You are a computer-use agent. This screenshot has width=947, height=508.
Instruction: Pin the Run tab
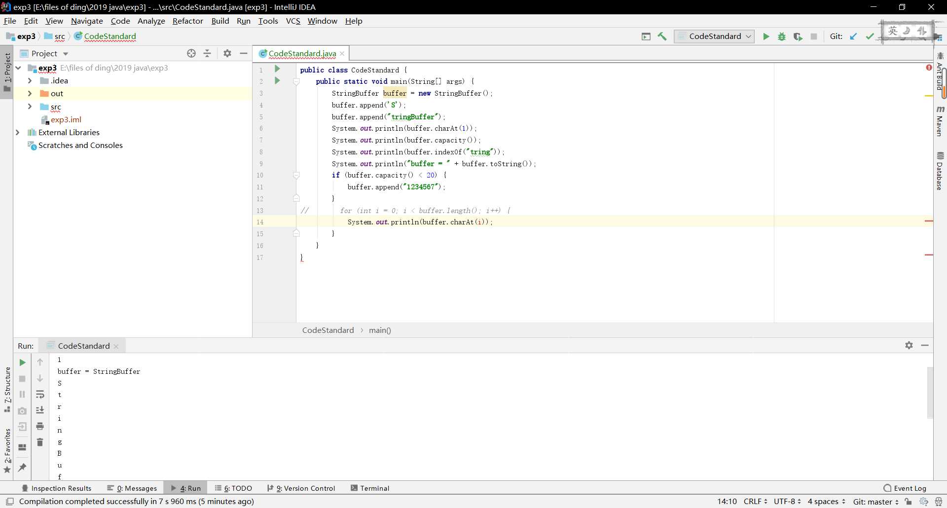tap(22, 467)
